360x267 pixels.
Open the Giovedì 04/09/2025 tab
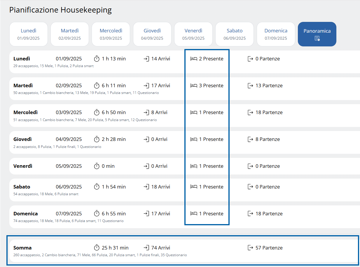(x=152, y=34)
